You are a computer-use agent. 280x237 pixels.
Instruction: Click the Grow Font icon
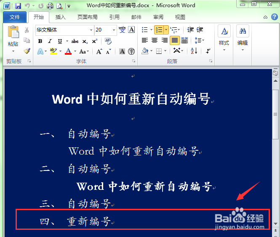click(x=99, y=52)
